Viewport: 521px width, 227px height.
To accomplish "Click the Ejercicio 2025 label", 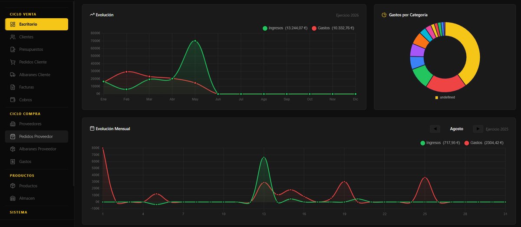I will click(497, 129).
